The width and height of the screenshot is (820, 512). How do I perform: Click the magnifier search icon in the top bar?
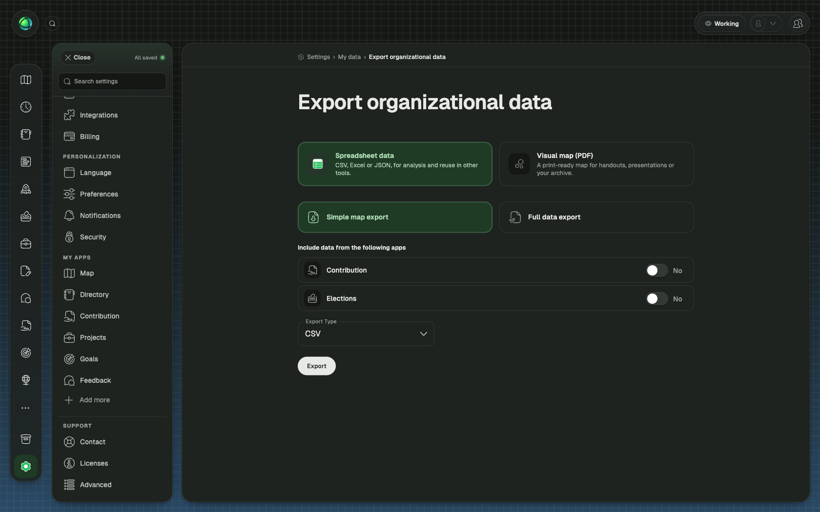52,23
